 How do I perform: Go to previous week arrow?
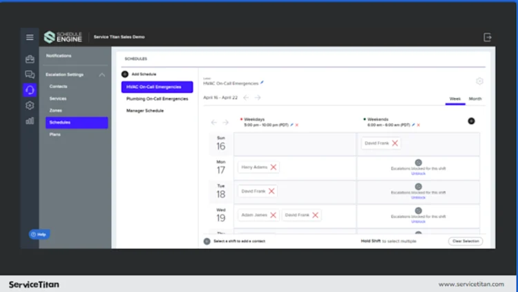(246, 98)
